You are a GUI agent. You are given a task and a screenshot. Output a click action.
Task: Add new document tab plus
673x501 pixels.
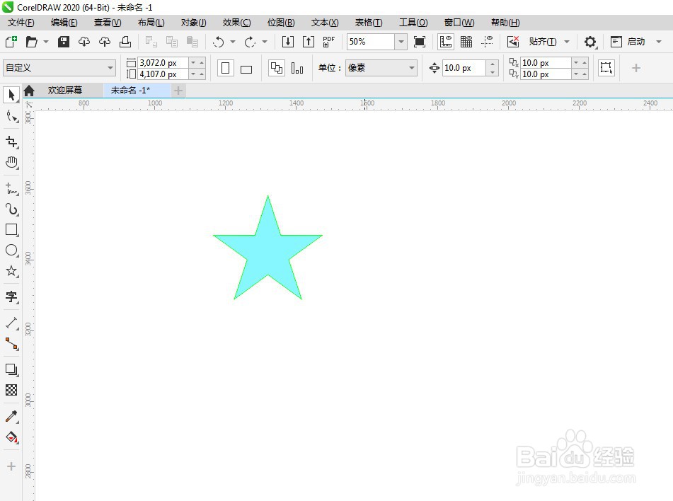coord(178,90)
